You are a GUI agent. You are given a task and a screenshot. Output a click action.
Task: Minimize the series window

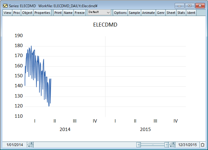(x=179, y=6)
